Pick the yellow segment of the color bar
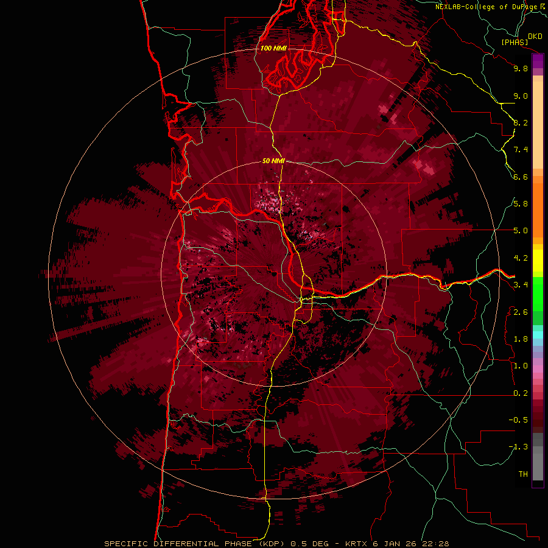548x548 pixels. [x=538, y=261]
